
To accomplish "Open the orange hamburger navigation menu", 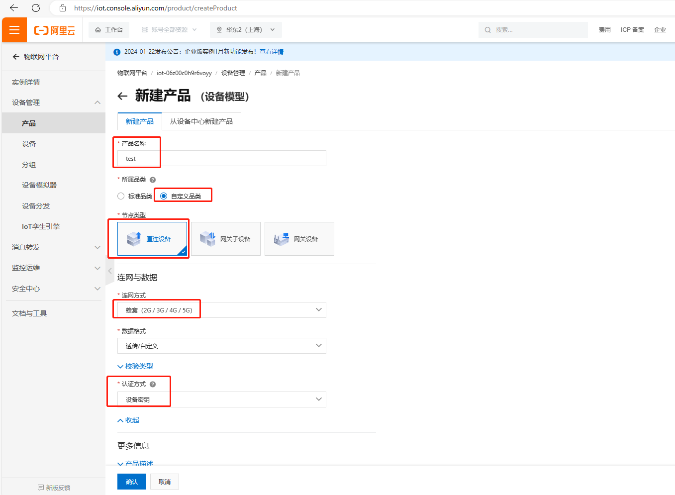I will click(14, 30).
